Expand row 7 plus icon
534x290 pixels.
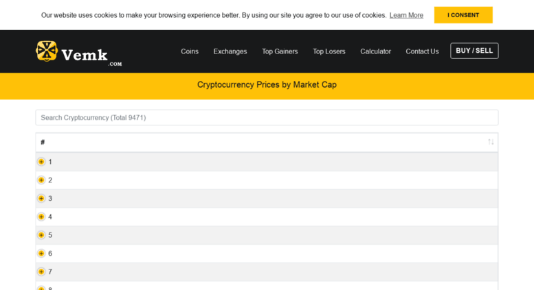click(x=41, y=271)
